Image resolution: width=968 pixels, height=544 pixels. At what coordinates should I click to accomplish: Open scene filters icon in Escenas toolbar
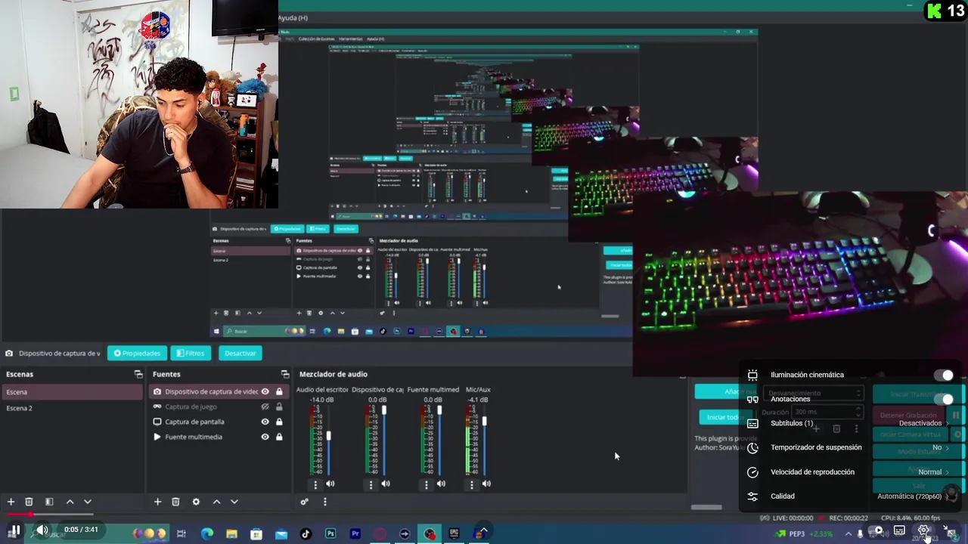point(49,502)
